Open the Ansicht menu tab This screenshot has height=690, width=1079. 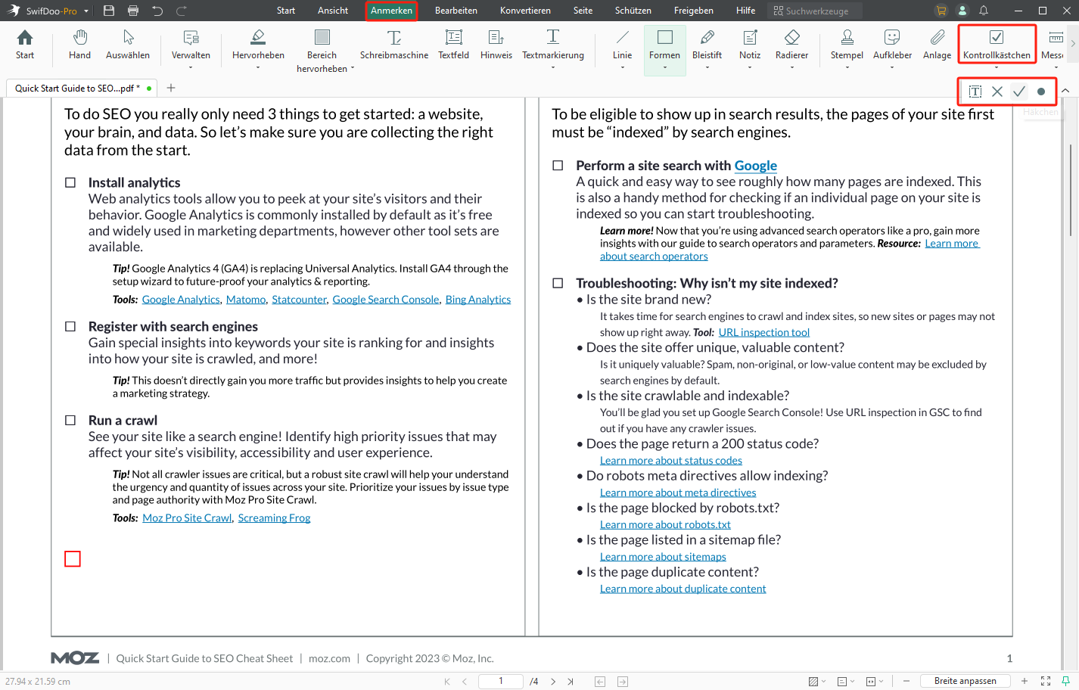pos(333,11)
